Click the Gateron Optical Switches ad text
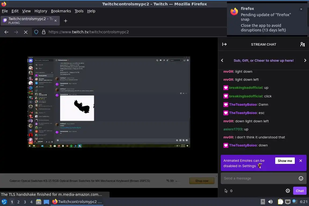The image size is (309, 206). click(x=80, y=181)
